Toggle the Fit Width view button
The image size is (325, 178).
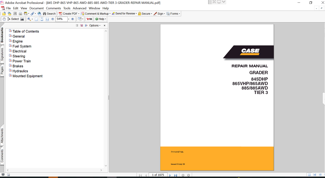tap(47, 19)
